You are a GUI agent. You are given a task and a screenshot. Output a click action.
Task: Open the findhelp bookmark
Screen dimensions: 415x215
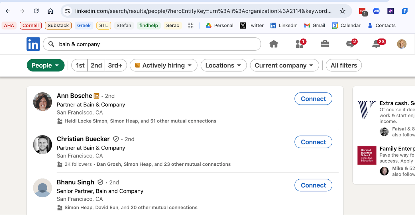149,25
